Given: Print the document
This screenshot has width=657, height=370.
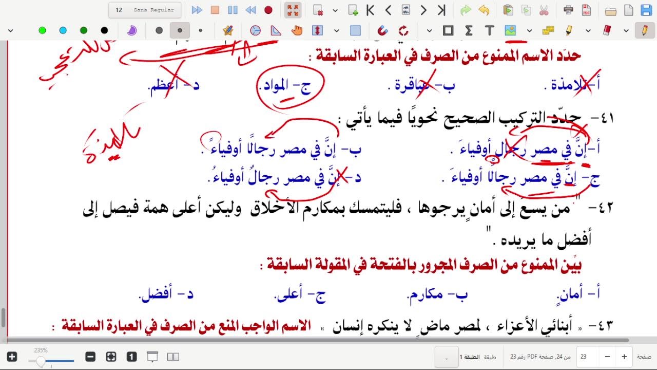Looking at the screenshot, I should [x=568, y=10].
